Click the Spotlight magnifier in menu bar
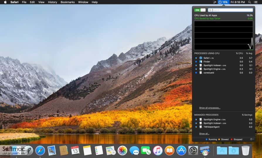Viewport: 262px width, 158px height. [249, 2]
